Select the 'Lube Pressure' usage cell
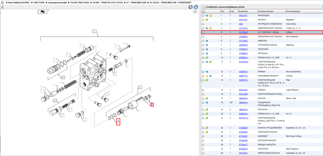323x156 pixels. point(292,90)
